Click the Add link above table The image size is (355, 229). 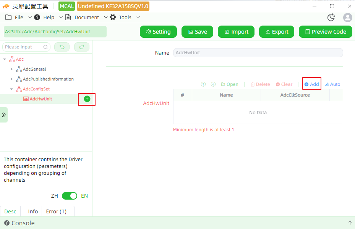click(312, 84)
